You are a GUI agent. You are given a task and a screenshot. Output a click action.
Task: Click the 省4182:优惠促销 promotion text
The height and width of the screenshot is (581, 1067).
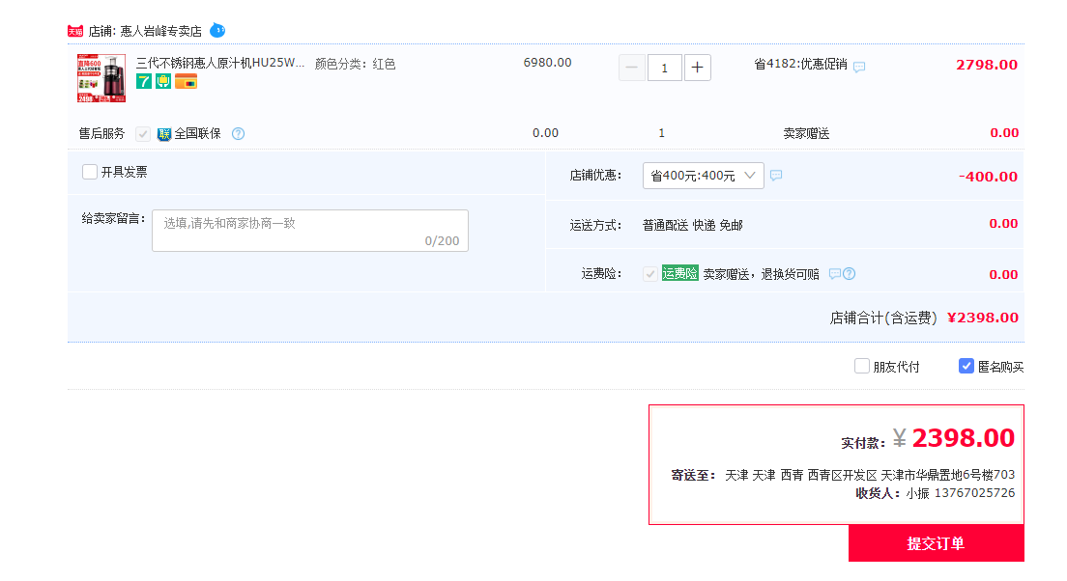pos(800,64)
